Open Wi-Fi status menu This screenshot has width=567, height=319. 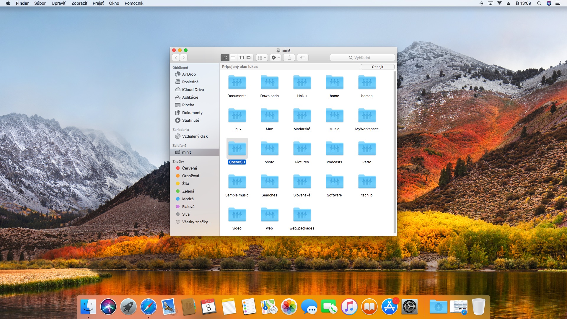(499, 3)
